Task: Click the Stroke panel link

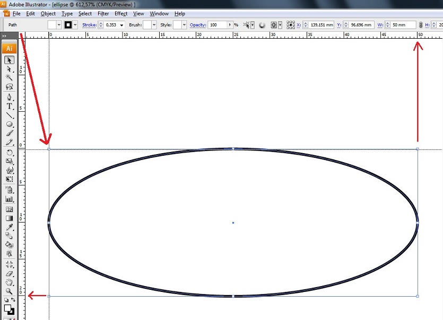Action: pos(89,25)
